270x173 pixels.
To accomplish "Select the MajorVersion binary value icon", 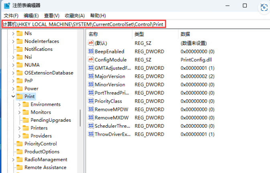I will click(x=91, y=76).
